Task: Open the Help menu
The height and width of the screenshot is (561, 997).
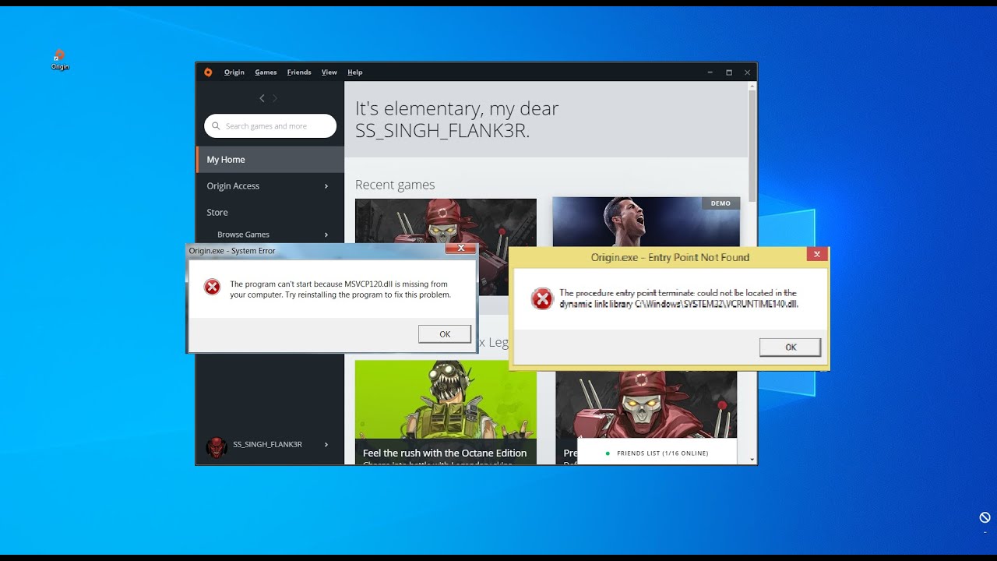Action: [355, 72]
